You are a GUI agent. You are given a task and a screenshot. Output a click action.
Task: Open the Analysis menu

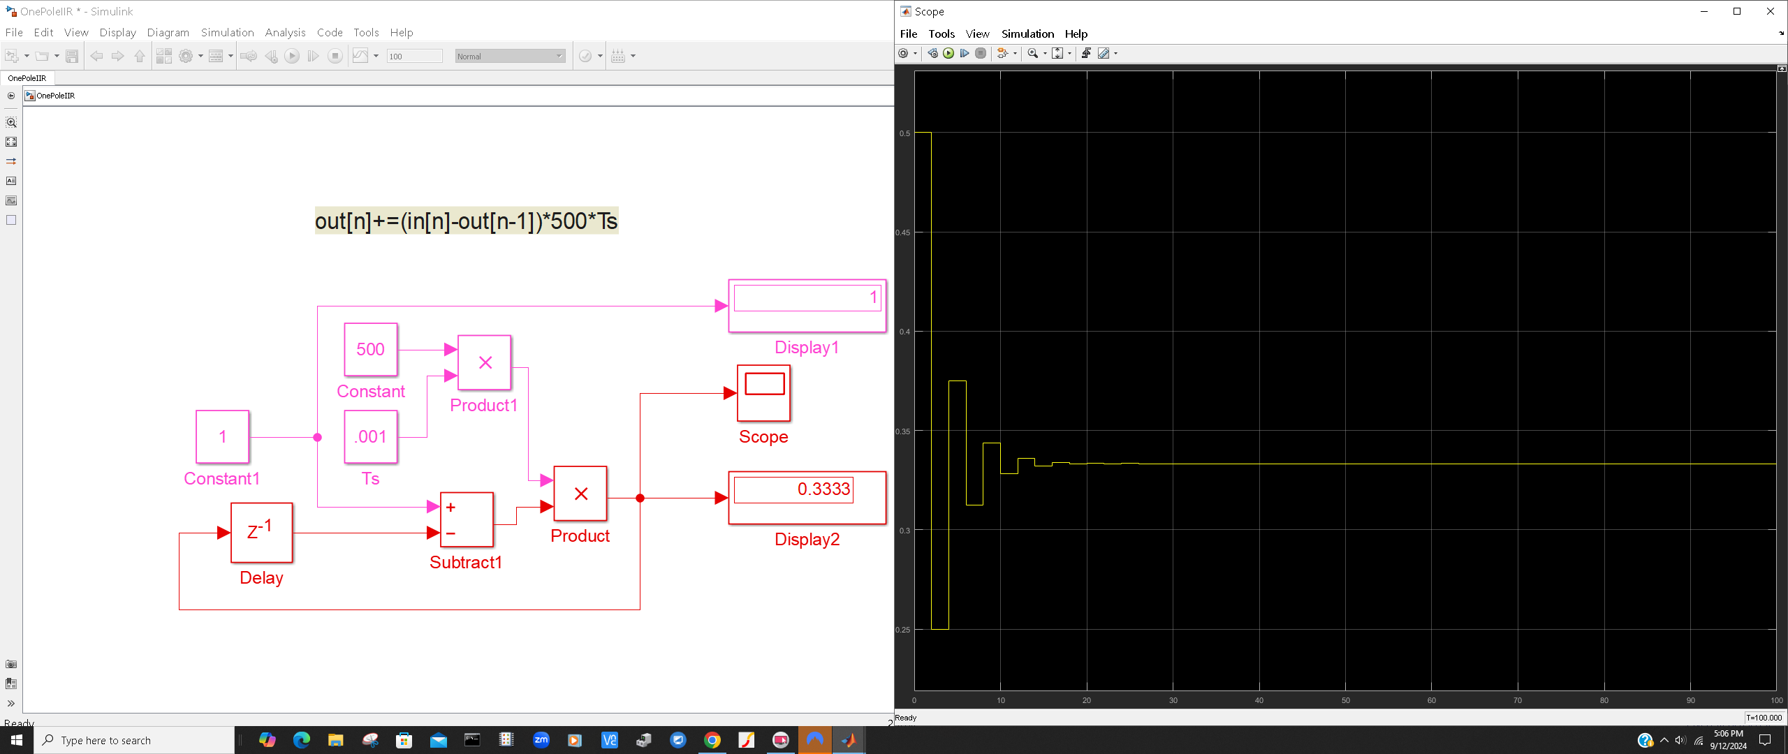(x=285, y=32)
